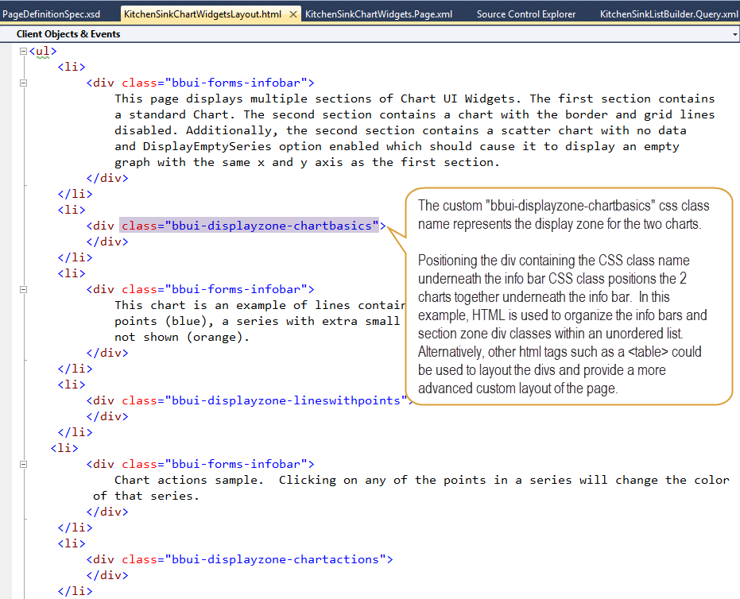Screen dimensions: 740x599
Task: Open the KitchenSinkChartWidgets.Page.xml tab
Action: point(378,14)
